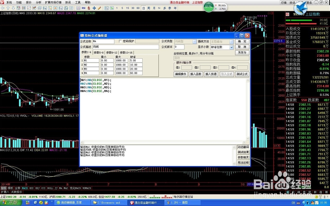
Task: Select the BOLL indicator tab at bottom
Action: pos(50,188)
